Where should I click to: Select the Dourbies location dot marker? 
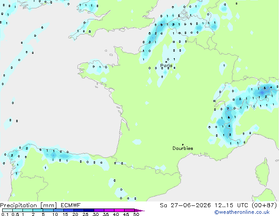tap(183, 145)
